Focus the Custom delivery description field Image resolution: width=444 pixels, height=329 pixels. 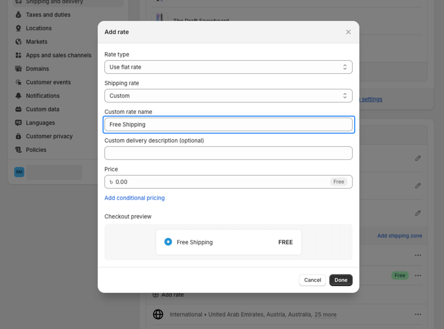coord(228,153)
